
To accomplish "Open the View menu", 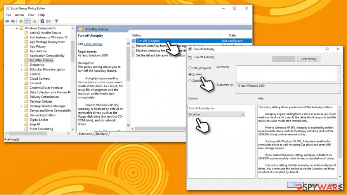I will point(31,15).
